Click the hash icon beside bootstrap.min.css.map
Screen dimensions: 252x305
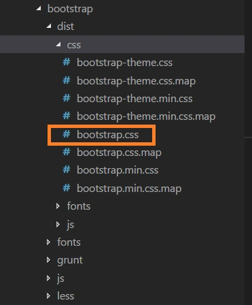pos(67,188)
